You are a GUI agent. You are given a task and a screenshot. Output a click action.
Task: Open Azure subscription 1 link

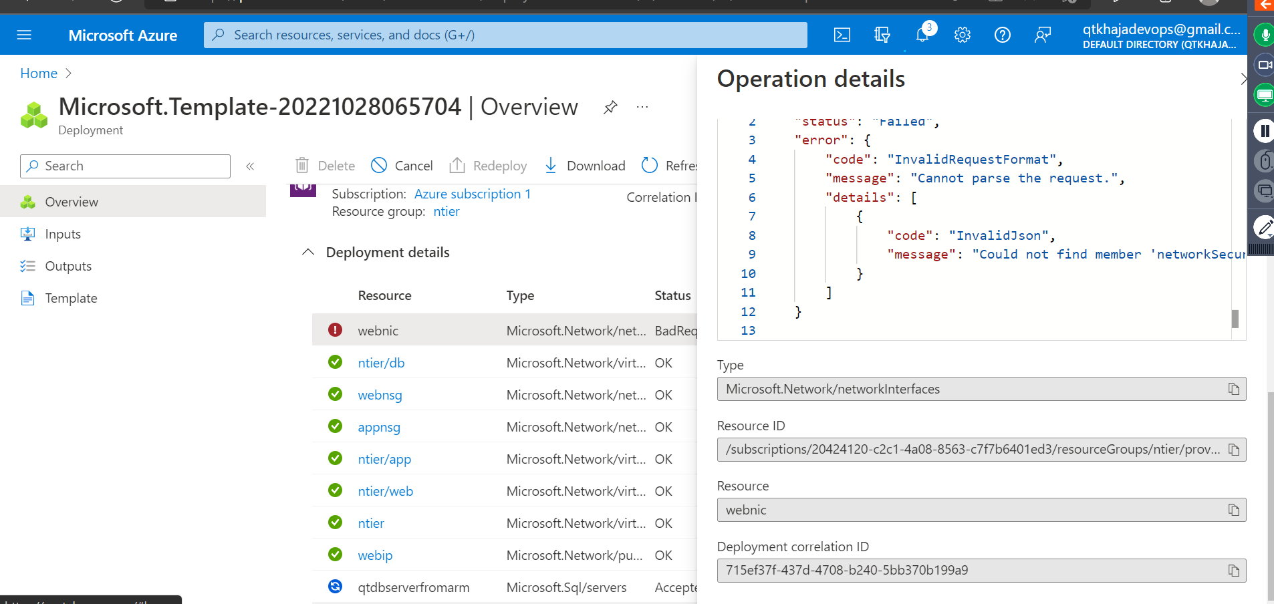coord(473,194)
